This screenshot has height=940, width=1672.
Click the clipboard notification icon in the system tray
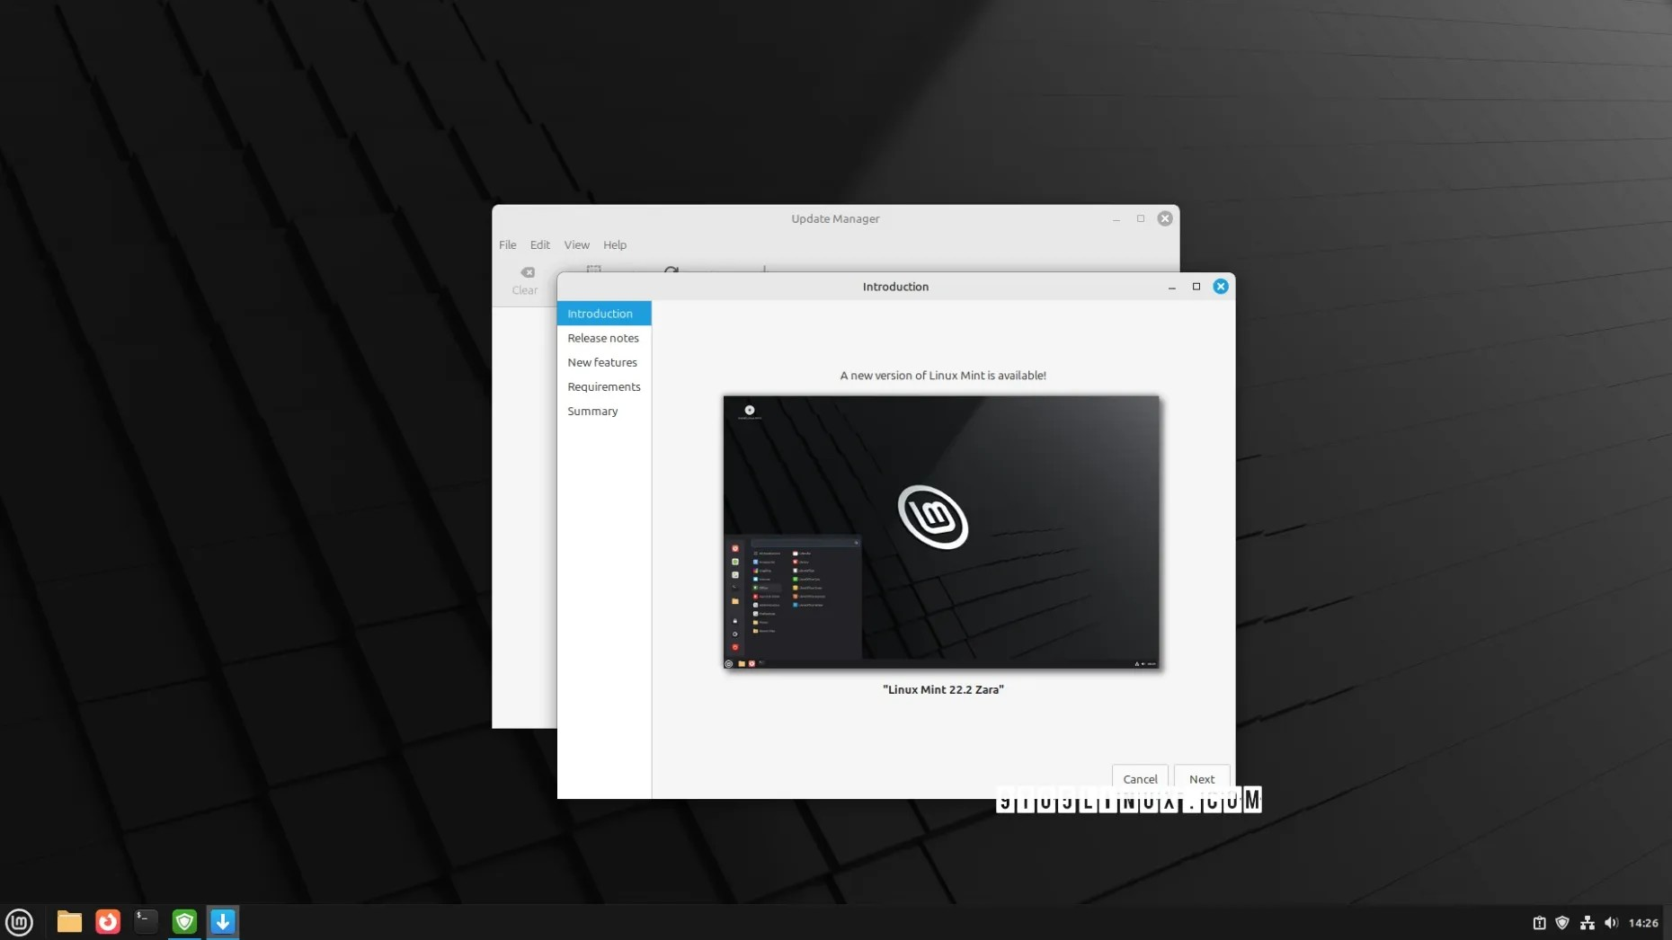coord(1537,922)
